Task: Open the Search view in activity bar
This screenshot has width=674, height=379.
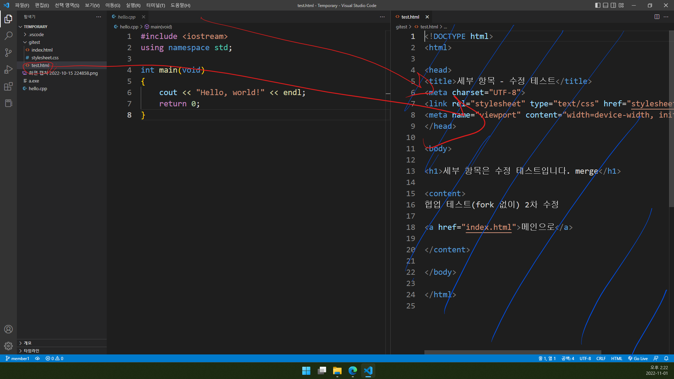Action: click(8, 36)
